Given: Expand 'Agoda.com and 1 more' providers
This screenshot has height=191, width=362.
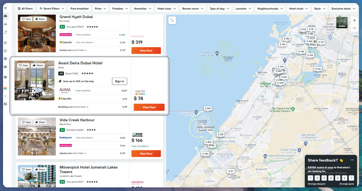Looking at the screenshot, I should 73,153.
